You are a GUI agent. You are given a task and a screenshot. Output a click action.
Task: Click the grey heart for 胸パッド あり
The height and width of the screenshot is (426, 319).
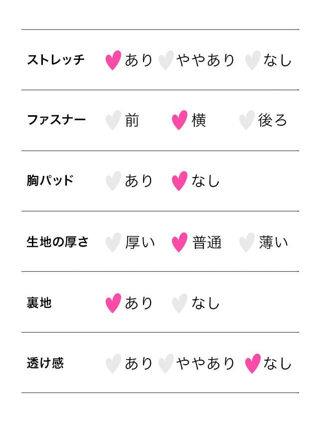coord(114,181)
